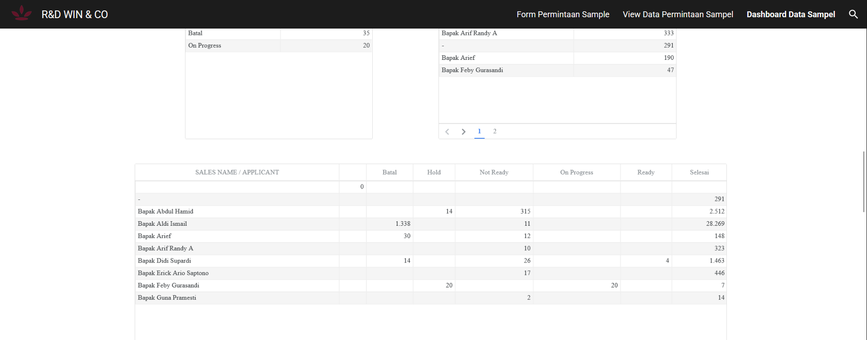Open View Data Permintaan Sampel page
The width and height of the screenshot is (867, 340).
[677, 15]
